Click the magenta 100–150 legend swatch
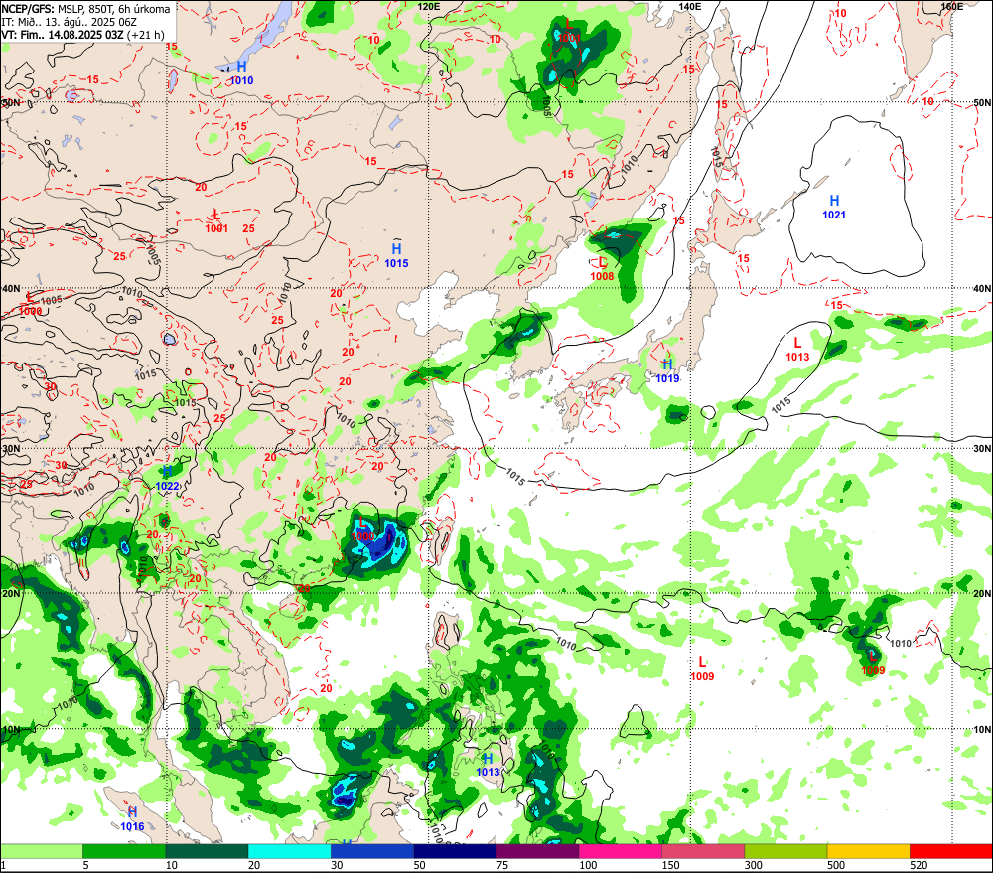Image resolution: width=993 pixels, height=873 pixels. [x=621, y=851]
